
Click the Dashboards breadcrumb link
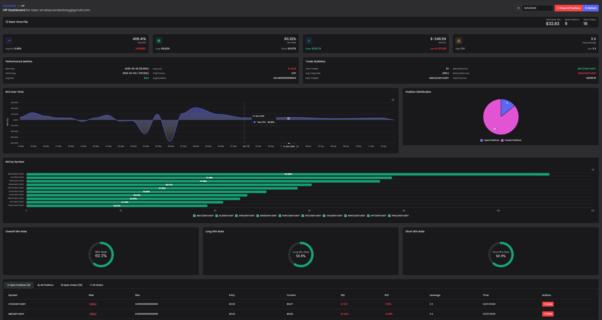point(9,6)
